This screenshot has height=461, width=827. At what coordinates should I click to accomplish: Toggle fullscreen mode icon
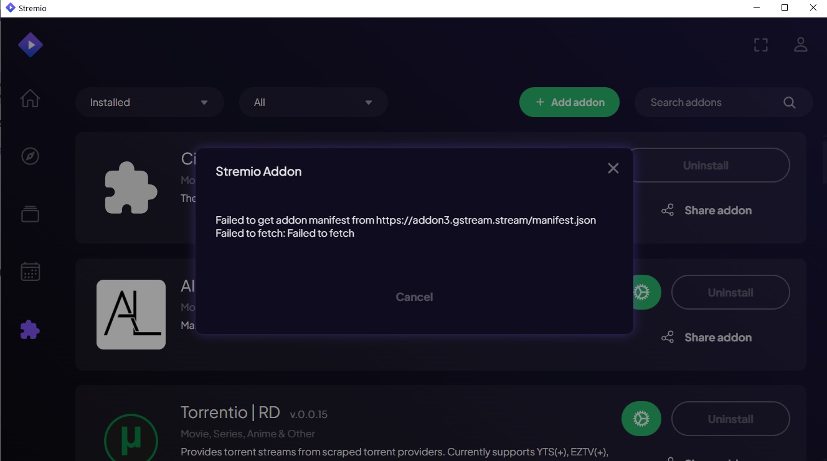[760, 45]
